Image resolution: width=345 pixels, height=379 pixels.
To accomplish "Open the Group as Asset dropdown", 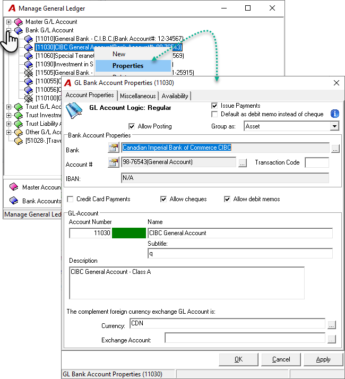I will pos(334,126).
